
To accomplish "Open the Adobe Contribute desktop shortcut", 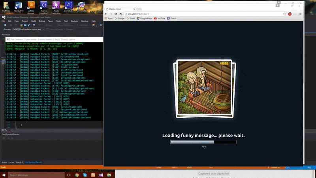I will point(43,8).
